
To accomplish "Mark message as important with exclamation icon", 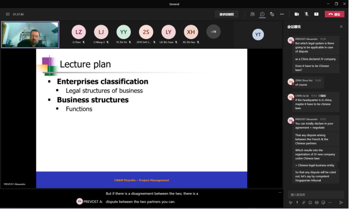I will click(297, 202).
